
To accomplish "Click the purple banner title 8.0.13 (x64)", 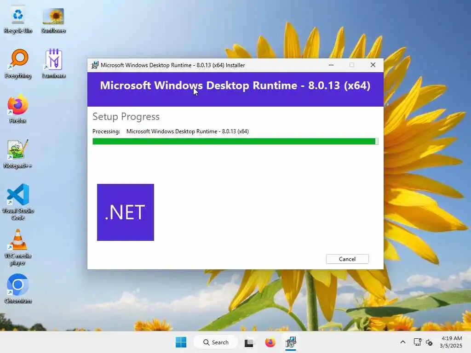I will pos(235,85).
